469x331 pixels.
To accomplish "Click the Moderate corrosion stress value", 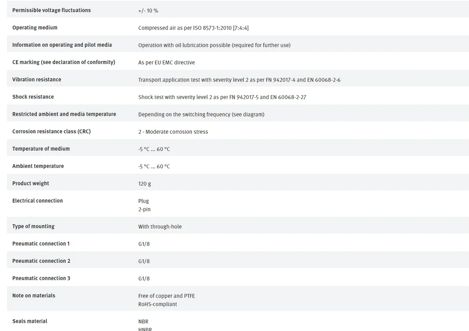I will 173,132.
